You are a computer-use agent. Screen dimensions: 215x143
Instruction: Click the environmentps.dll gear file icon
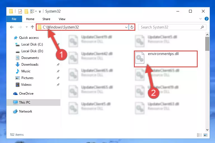pyautogui.click(x=140, y=58)
